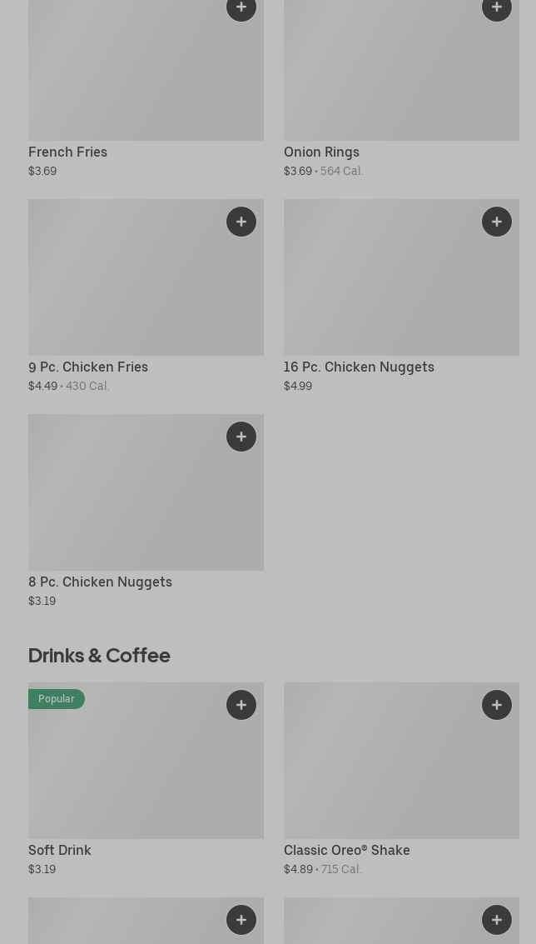This screenshot has height=944, width=536.
Task: View the 8 Pc. Chicken Nuggets image
Action: click(x=146, y=500)
